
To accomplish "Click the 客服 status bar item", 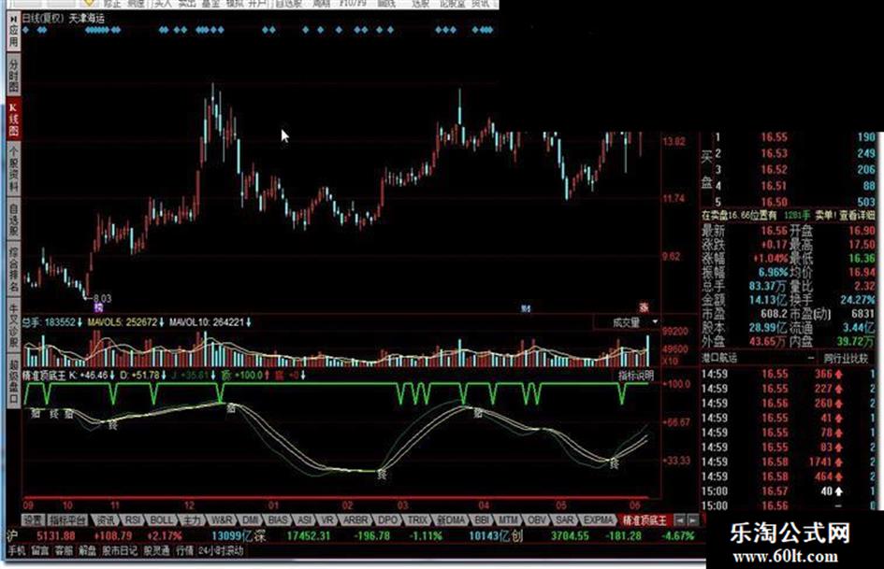I will [x=64, y=550].
